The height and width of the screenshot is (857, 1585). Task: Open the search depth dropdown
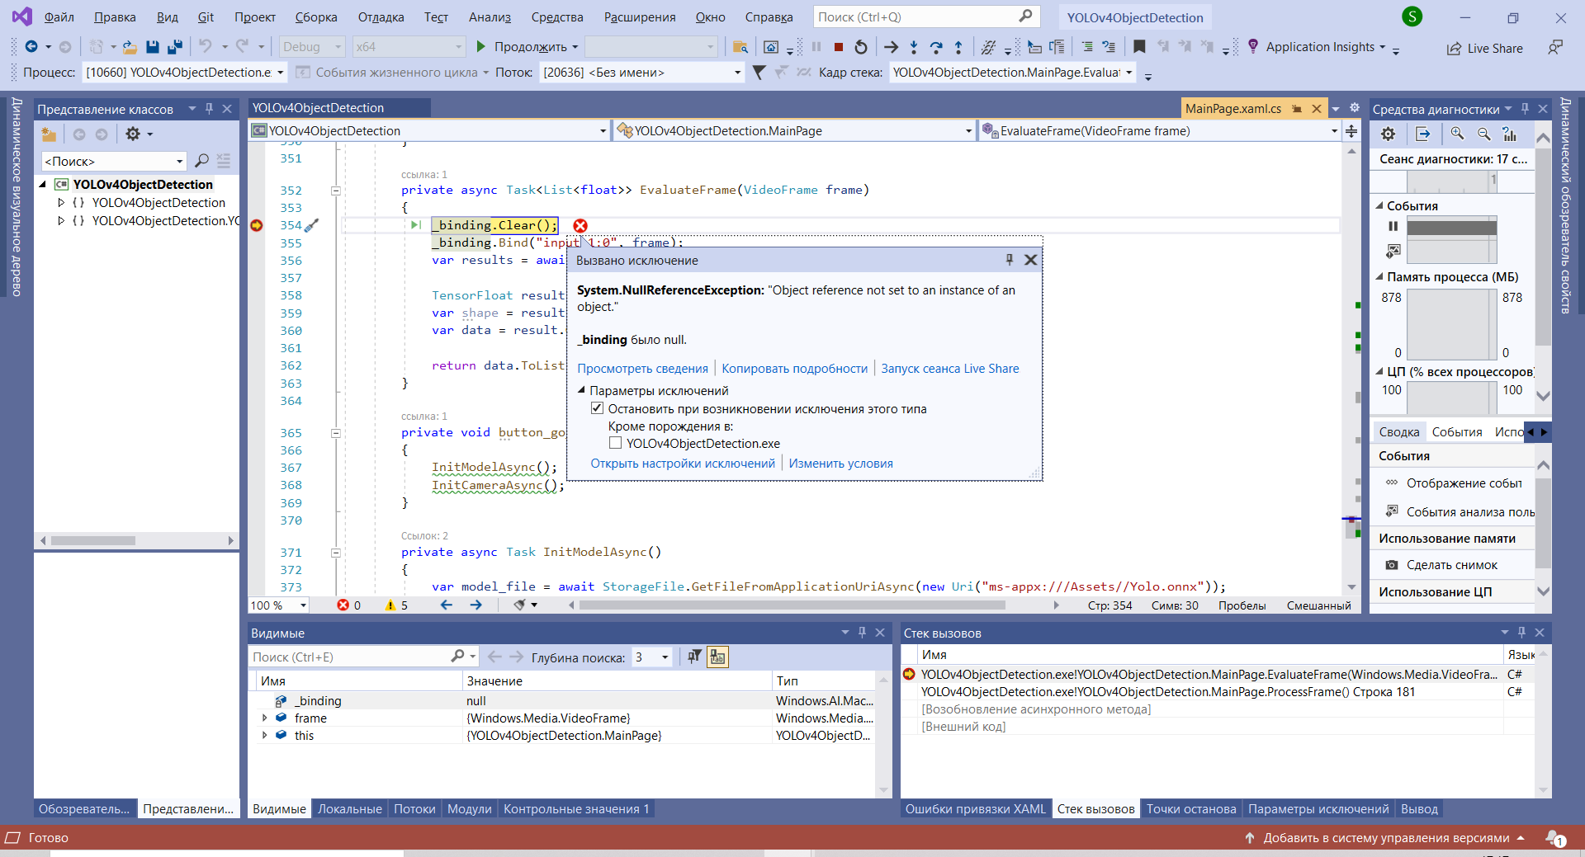pos(652,657)
